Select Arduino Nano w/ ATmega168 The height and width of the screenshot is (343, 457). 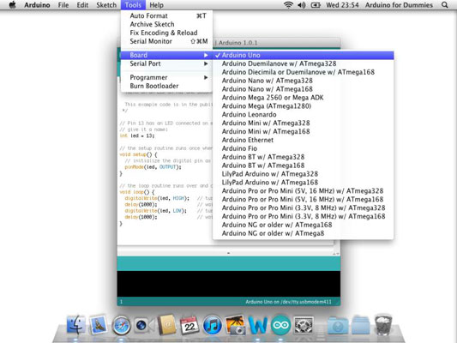point(304,89)
